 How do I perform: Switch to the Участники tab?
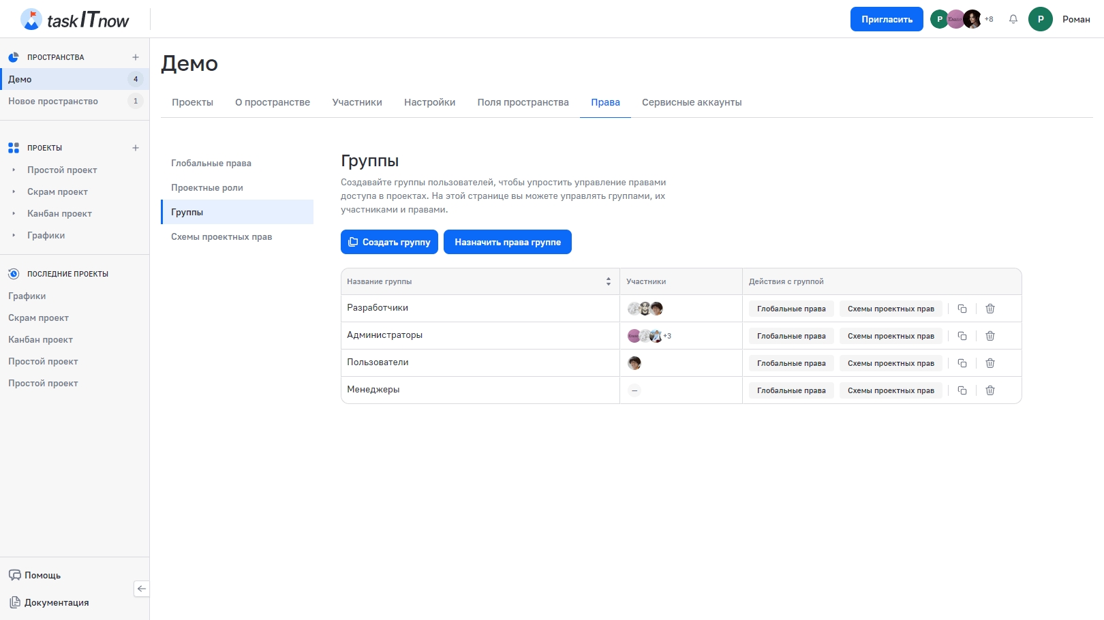(357, 102)
